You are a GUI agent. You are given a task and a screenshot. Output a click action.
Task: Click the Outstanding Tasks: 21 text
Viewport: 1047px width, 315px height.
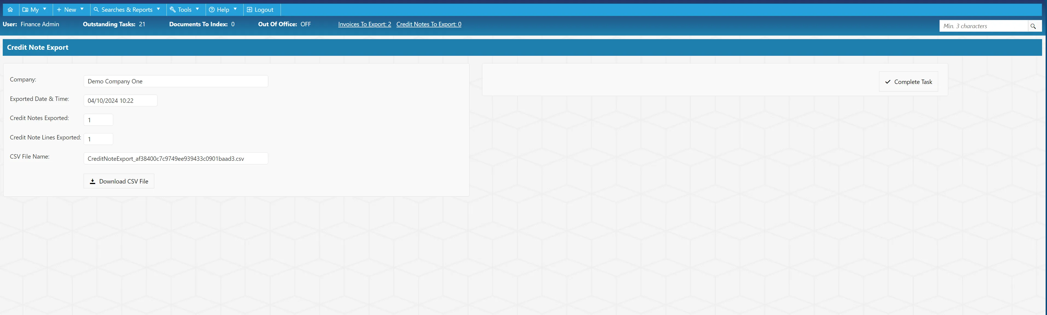click(x=114, y=24)
